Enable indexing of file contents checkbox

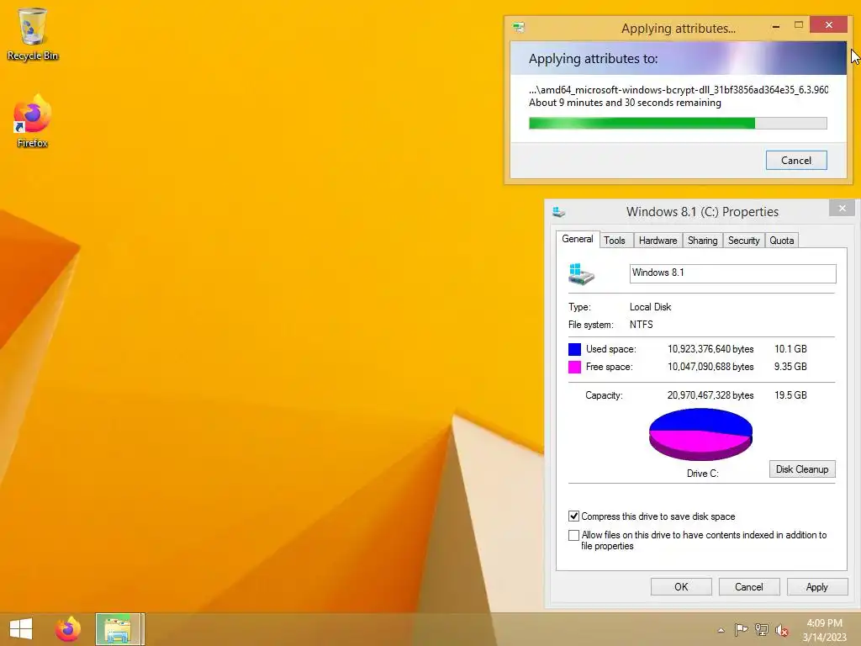point(573,535)
